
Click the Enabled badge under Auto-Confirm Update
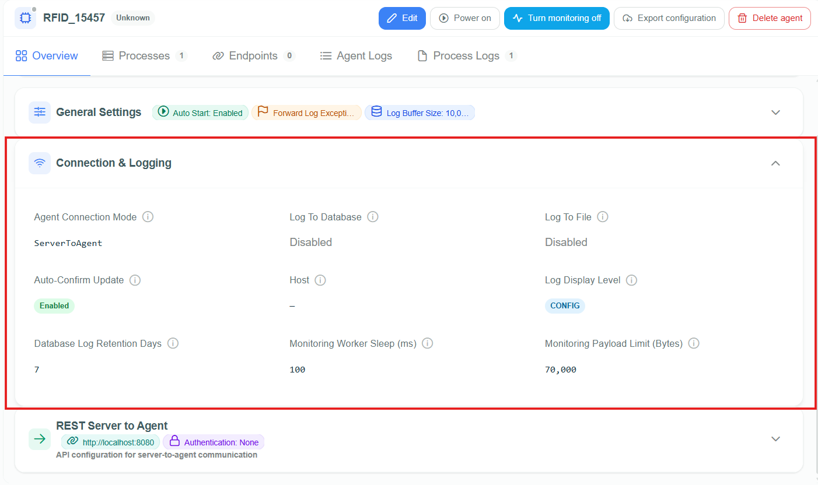(x=54, y=306)
